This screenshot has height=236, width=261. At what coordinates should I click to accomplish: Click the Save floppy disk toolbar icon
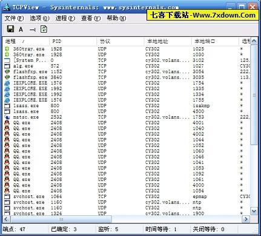pyautogui.click(x=10, y=29)
